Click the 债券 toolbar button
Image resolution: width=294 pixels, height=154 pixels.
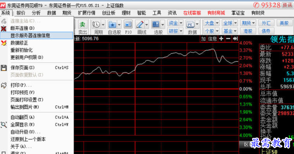[266, 31]
